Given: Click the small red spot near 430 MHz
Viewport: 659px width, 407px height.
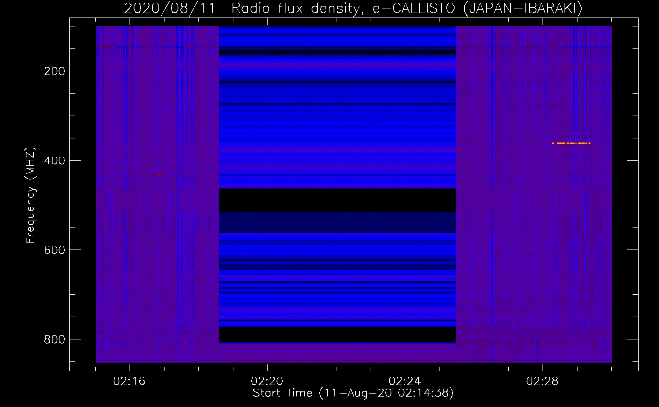Looking at the screenshot, I should coord(159,175).
